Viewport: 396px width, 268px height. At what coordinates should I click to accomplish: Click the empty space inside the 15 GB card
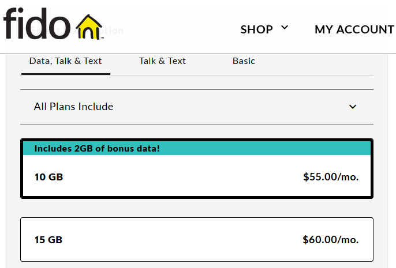pos(185,239)
